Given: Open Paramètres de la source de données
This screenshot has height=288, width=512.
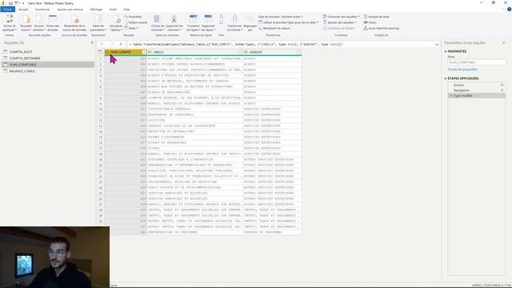Looking at the screenshot, I should coord(74,23).
